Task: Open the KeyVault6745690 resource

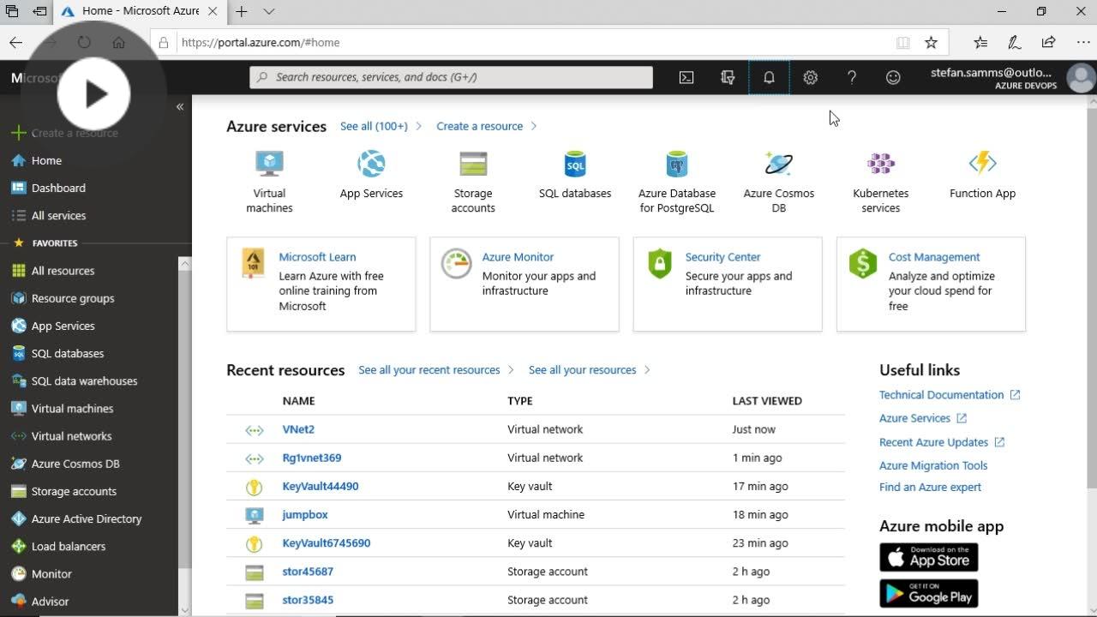Action: (327, 543)
